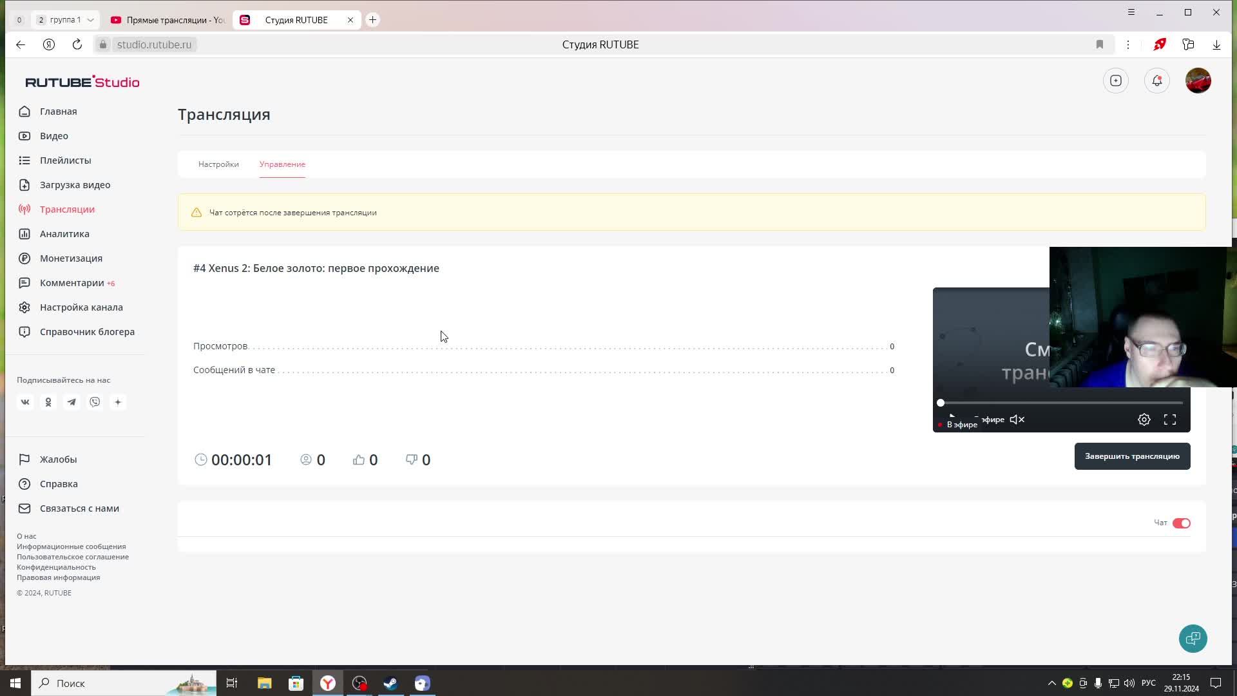The height and width of the screenshot is (696, 1237).
Task: Open Пользовательское соглашение footer link
Action: click(73, 557)
